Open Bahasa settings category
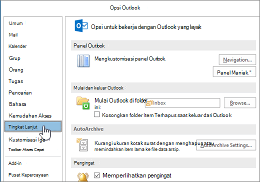Image resolution: width=260 pixels, height=182 pixels. click(17, 104)
